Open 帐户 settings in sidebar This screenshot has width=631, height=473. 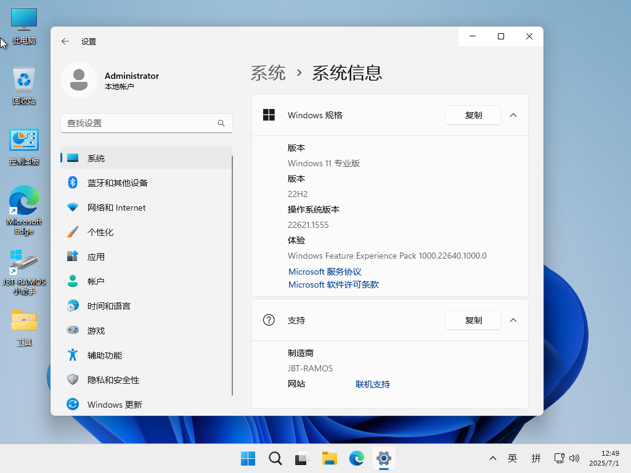coord(147,281)
